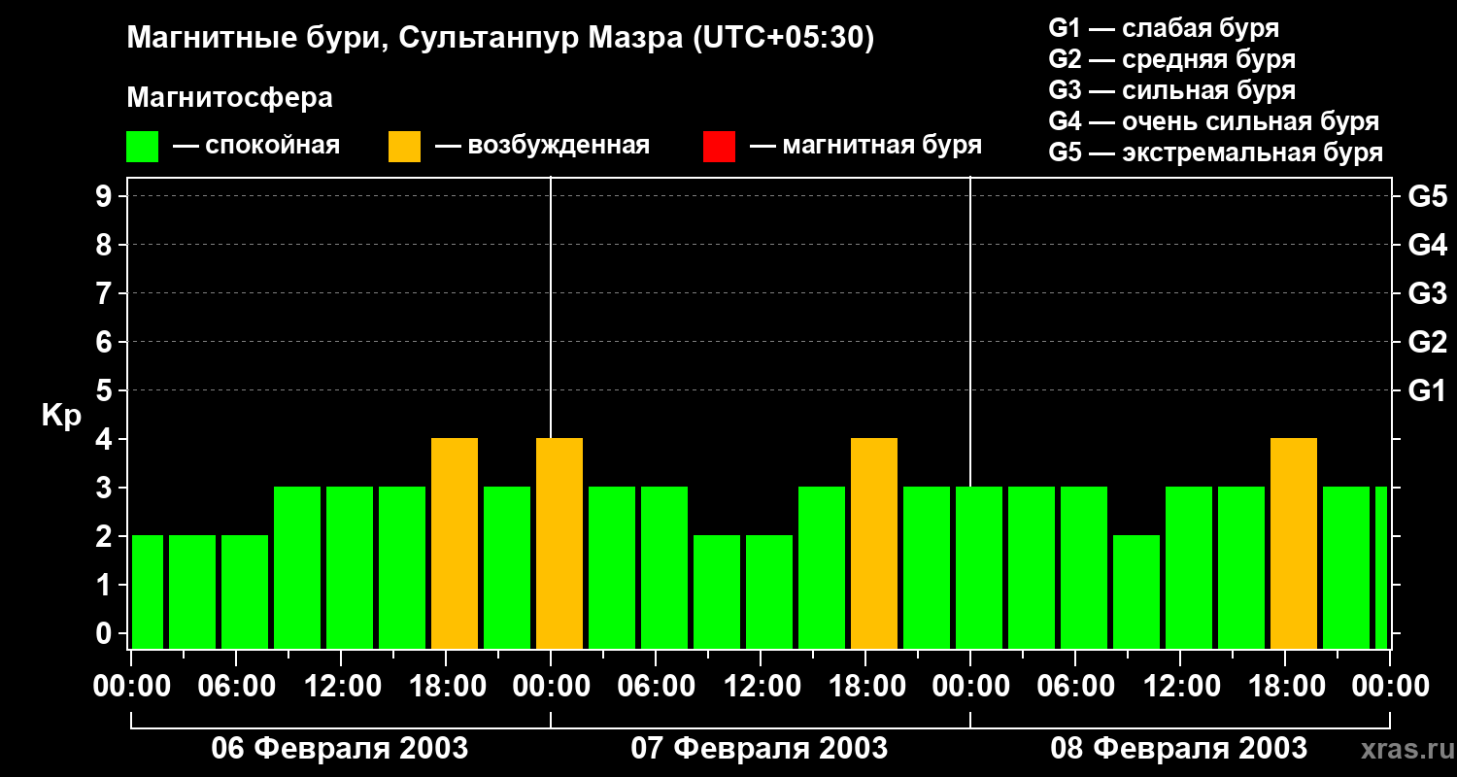Viewport: 1457px width, 777px height.
Task: Click the green Kp 2 bar at 12:00 on 07 February
Action: [x=769, y=592]
